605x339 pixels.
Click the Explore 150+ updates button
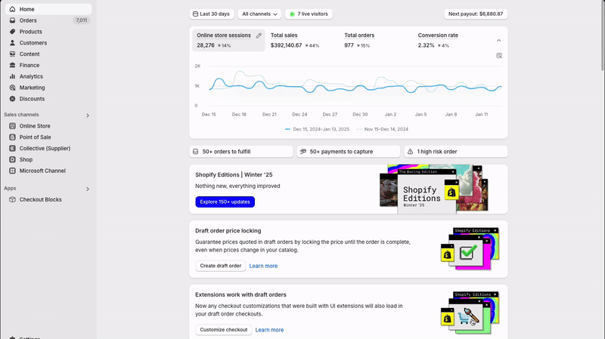(225, 202)
